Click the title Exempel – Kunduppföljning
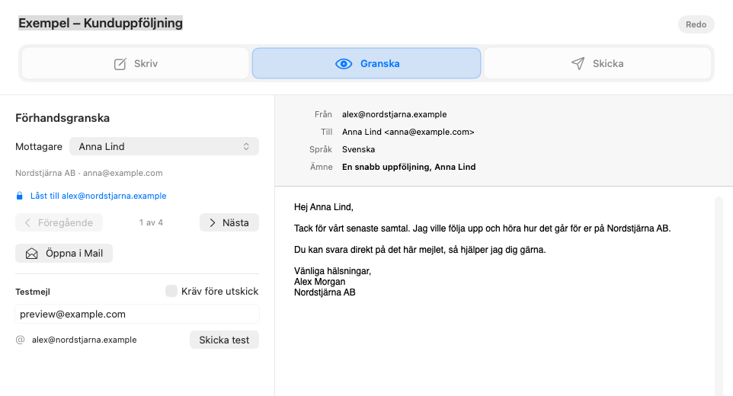Image resolution: width=733 pixels, height=396 pixels. [101, 23]
